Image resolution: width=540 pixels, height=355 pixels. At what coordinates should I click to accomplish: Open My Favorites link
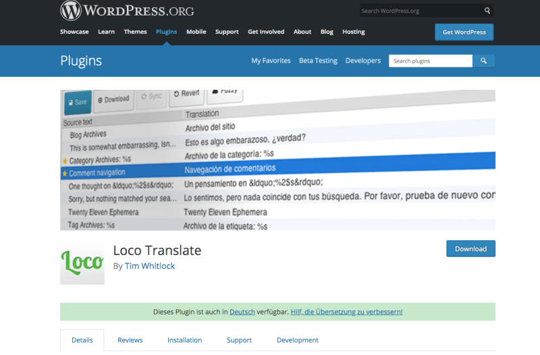point(271,61)
